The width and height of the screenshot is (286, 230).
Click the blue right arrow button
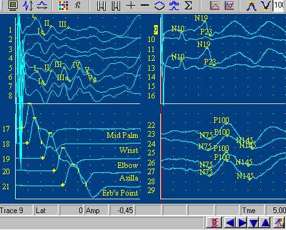pyautogui.click(x=242, y=222)
